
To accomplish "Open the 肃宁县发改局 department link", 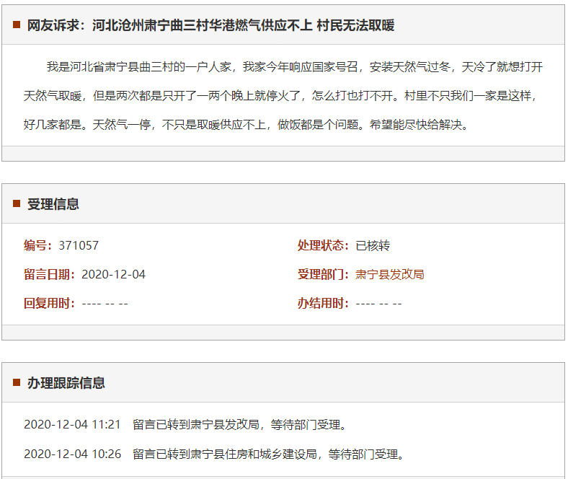I will (x=389, y=274).
